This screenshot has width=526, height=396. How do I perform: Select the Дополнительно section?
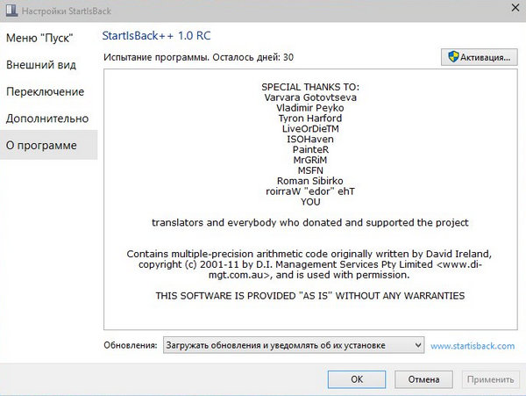[47, 119]
